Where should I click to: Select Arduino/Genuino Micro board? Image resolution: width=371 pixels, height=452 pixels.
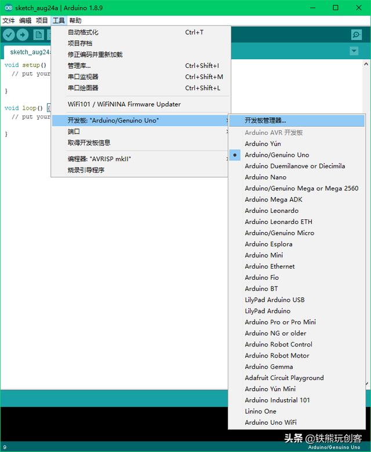[x=297, y=233]
